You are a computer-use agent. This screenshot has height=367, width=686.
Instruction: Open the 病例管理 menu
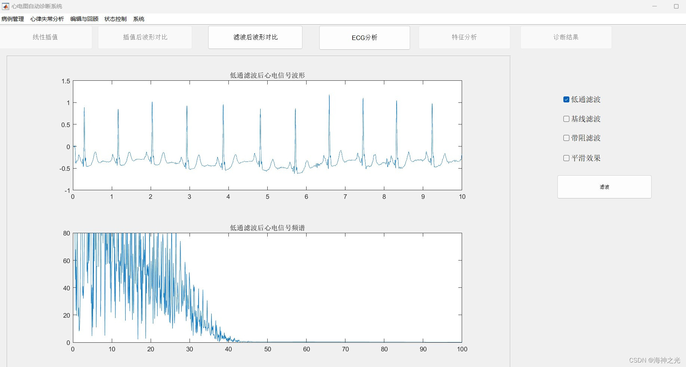point(13,19)
